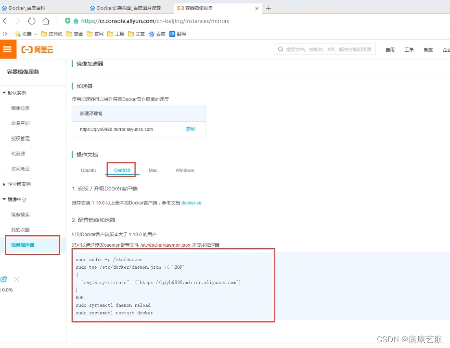Open 访问凭证 in sidebar
This screenshot has width=450, height=348.
(x=20, y=169)
